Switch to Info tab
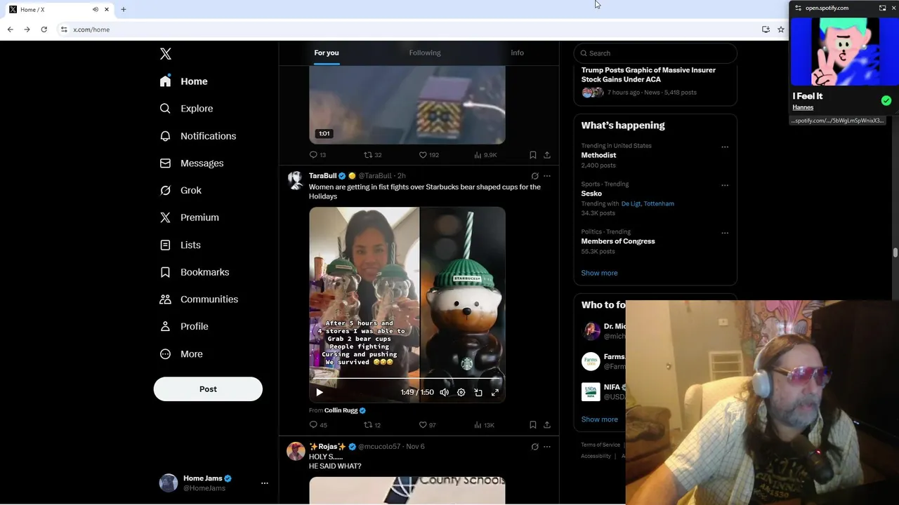This screenshot has height=505, width=899. tap(517, 53)
